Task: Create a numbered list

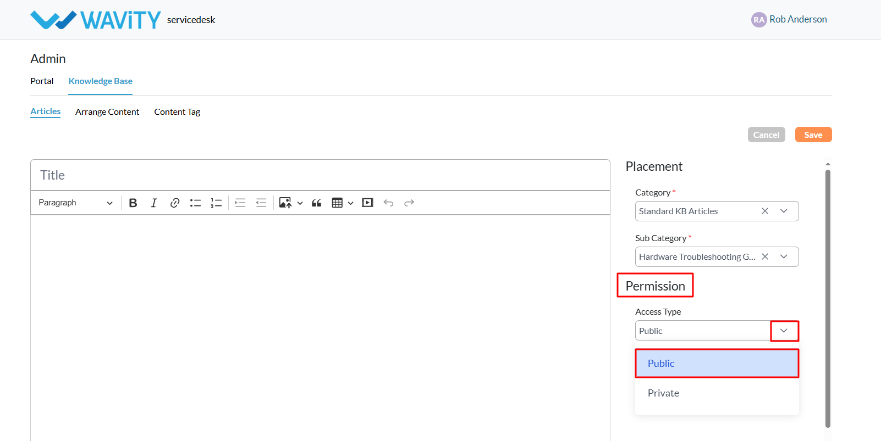Action: 216,203
